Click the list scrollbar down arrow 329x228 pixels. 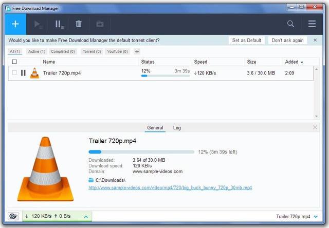pyautogui.click(x=317, y=116)
